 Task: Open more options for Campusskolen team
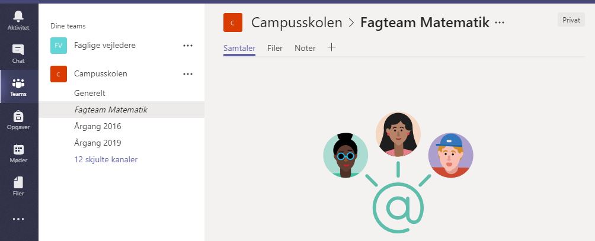(188, 74)
